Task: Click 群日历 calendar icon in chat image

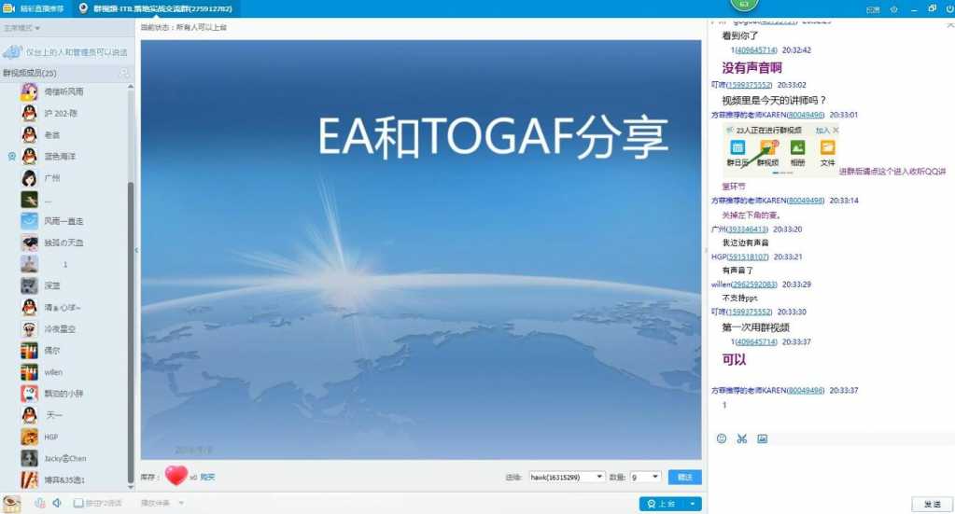Action: pyautogui.click(x=737, y=147)
